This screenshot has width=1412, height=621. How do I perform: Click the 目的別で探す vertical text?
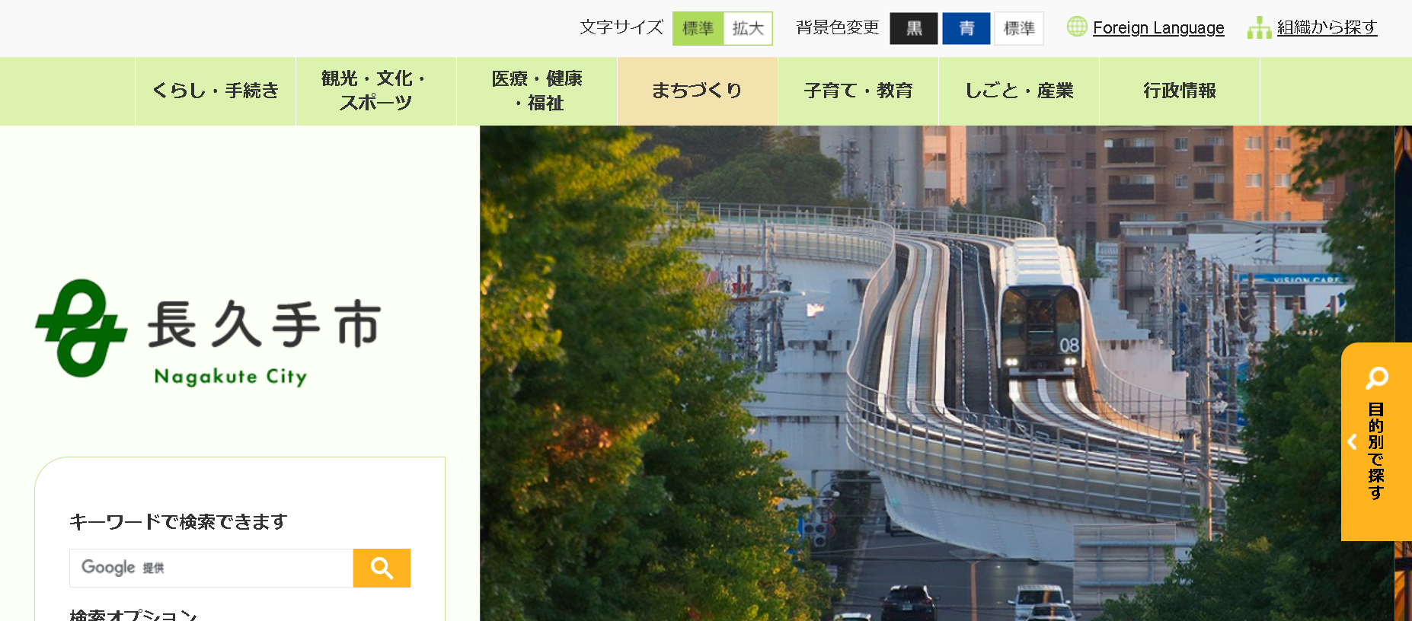(1375, 451)
